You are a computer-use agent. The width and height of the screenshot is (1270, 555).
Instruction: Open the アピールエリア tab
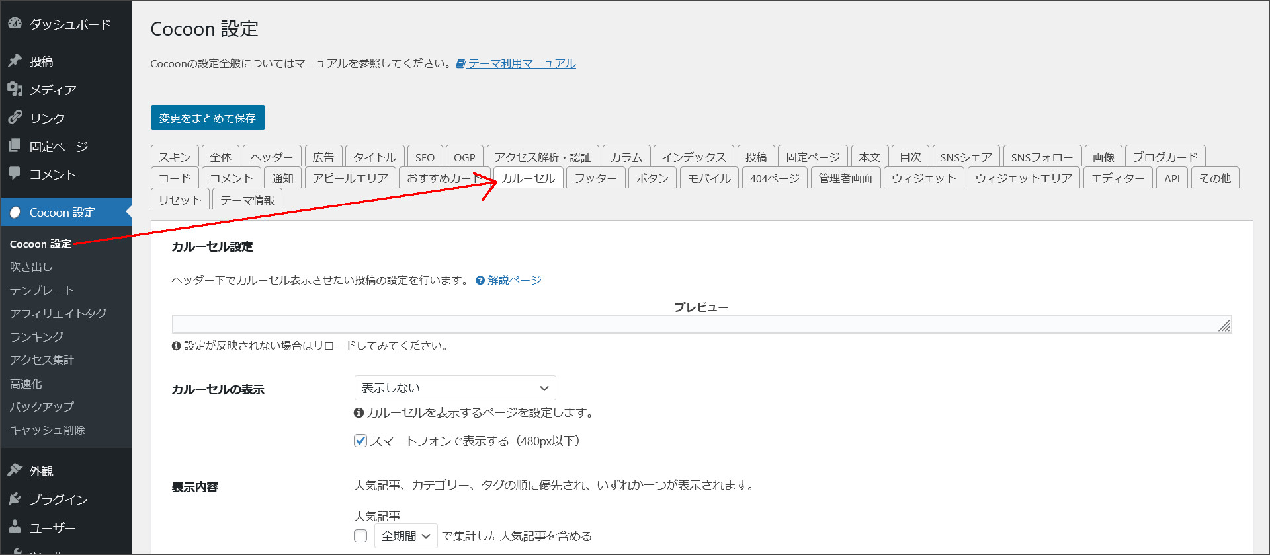(x=350, y=178)
